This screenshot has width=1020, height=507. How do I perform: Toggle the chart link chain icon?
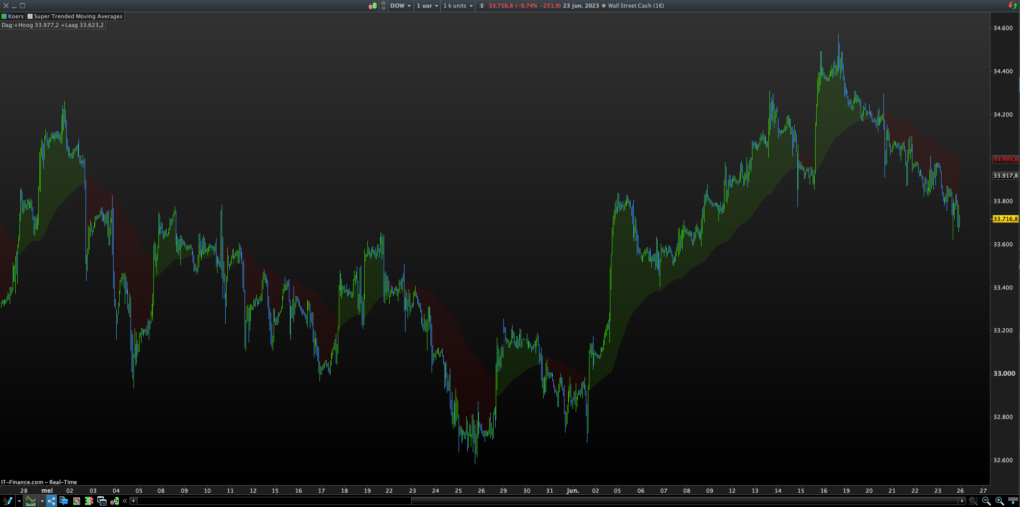[383, 6]
